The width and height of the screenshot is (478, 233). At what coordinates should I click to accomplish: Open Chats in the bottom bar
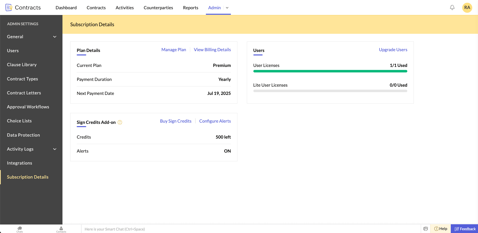20,229
